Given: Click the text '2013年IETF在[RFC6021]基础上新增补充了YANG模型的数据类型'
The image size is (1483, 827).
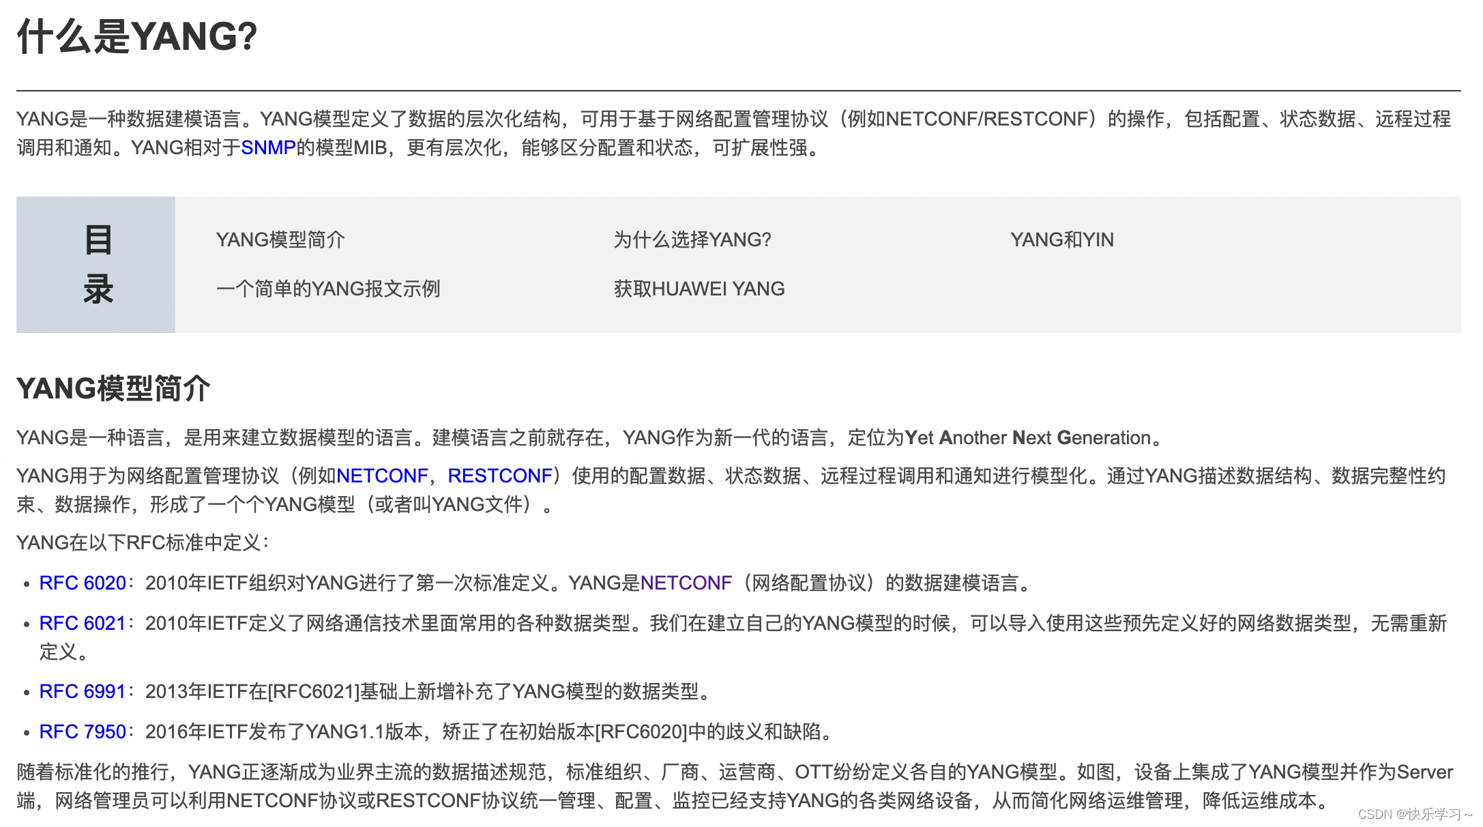Looking at the screenshot, I should point(422,691).
